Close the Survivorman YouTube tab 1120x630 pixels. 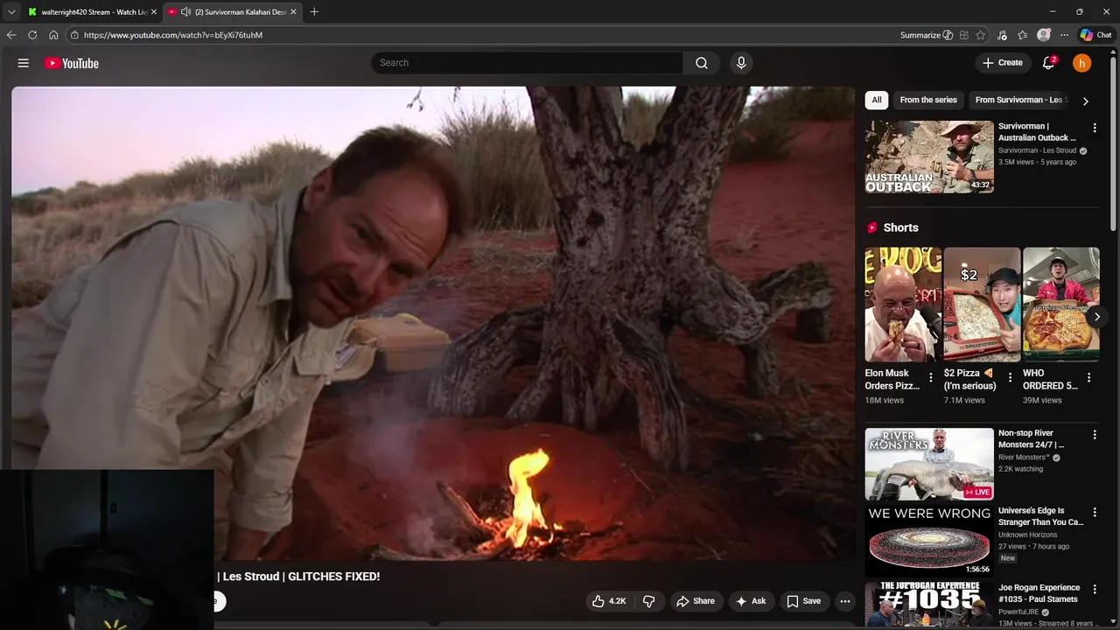(294, 11)
